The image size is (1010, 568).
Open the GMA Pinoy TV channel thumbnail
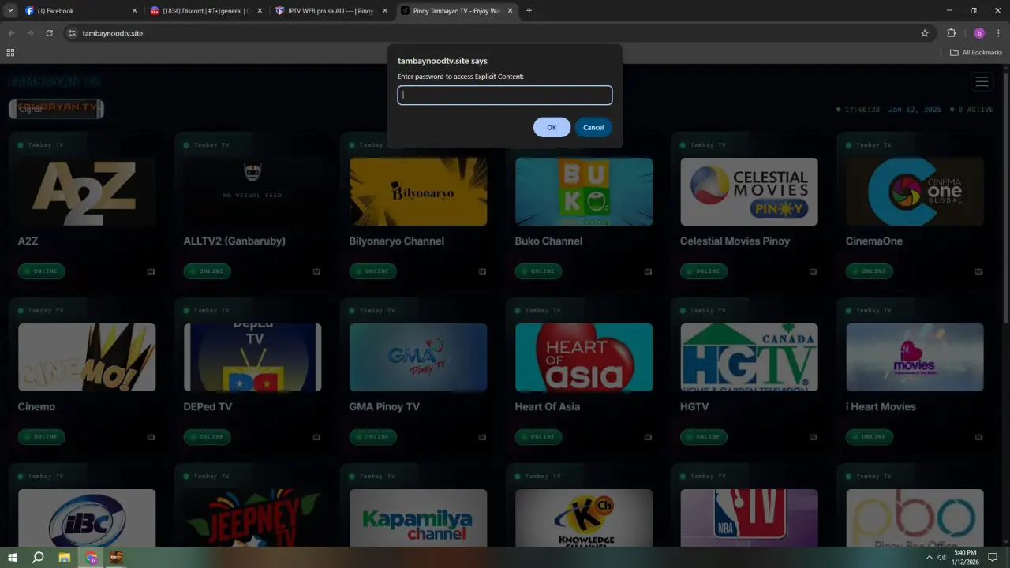[418, 357]
